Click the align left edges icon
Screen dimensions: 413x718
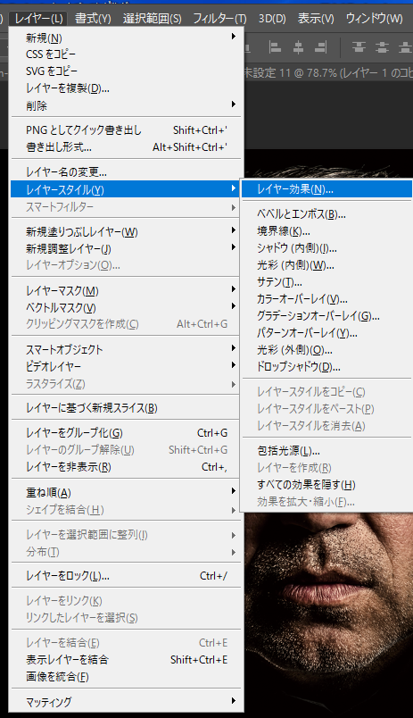tap(275, 47)
